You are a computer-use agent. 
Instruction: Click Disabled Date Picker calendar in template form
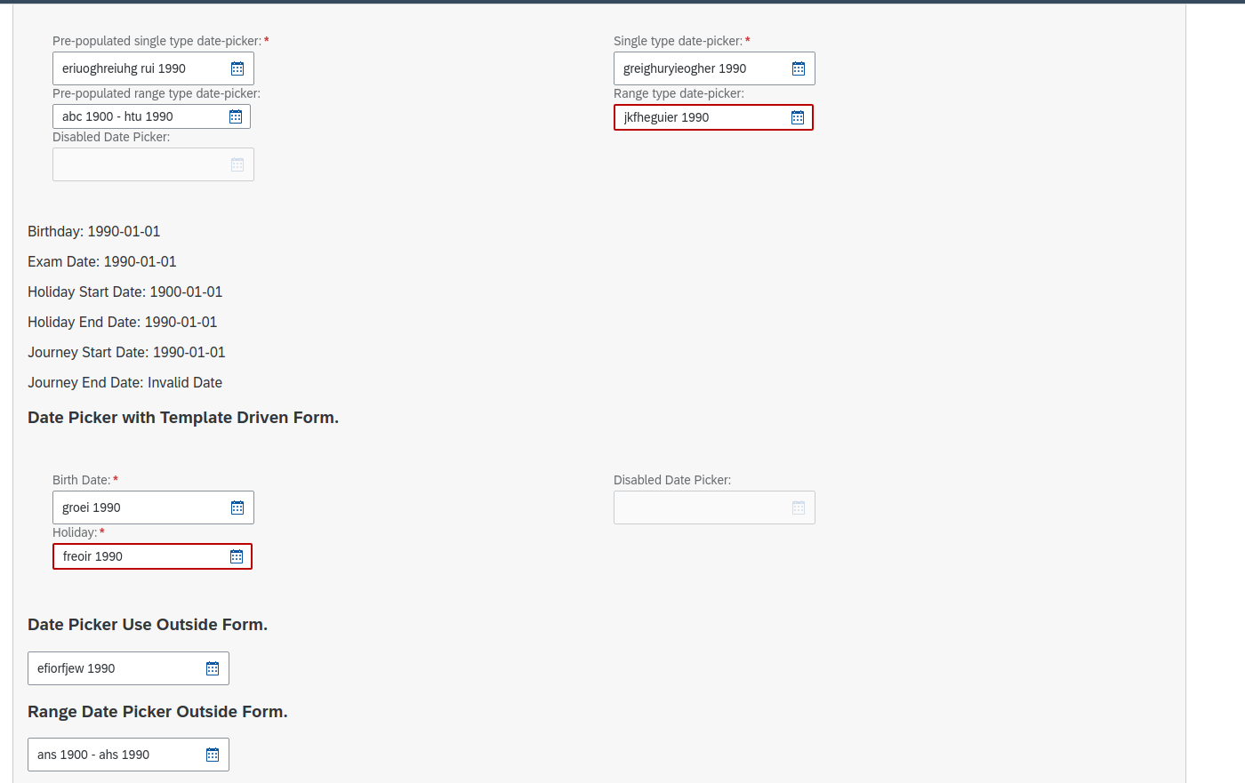pyautogui.click(x=798, y=507)
